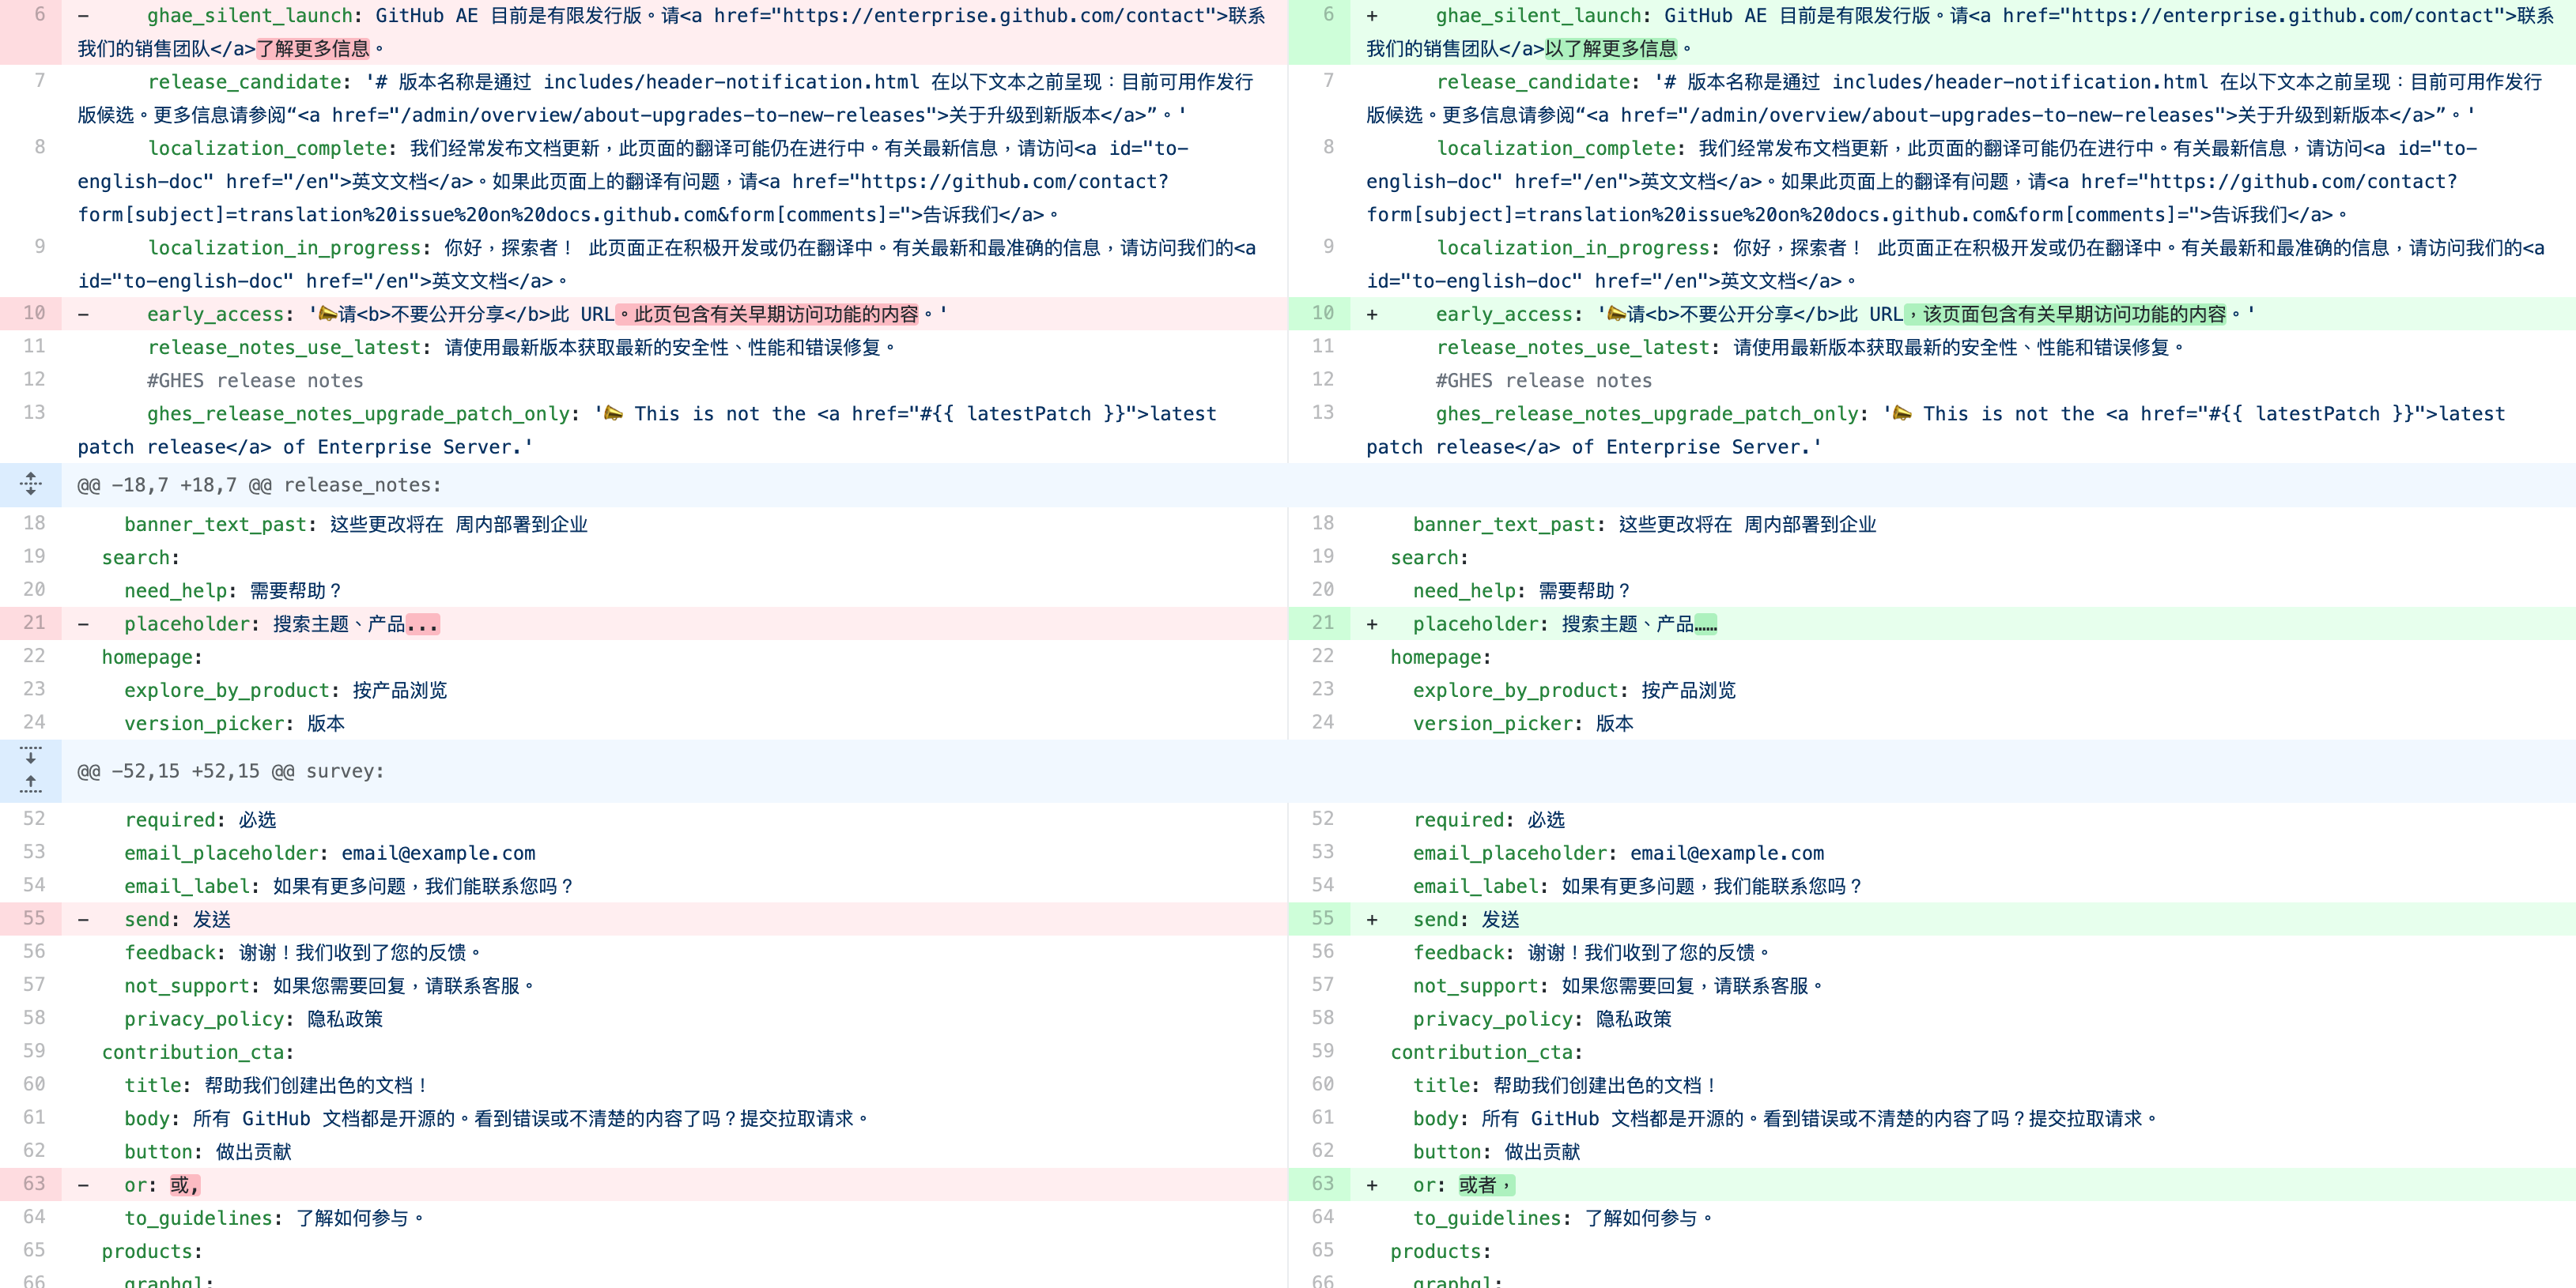
Task: Click minus marker on removed placeholder line
Action: 83,623
